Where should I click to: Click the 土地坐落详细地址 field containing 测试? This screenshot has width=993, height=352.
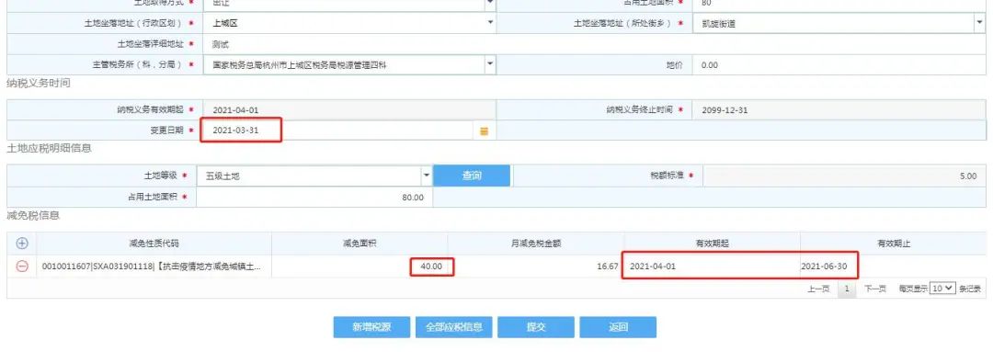point(594,44)
